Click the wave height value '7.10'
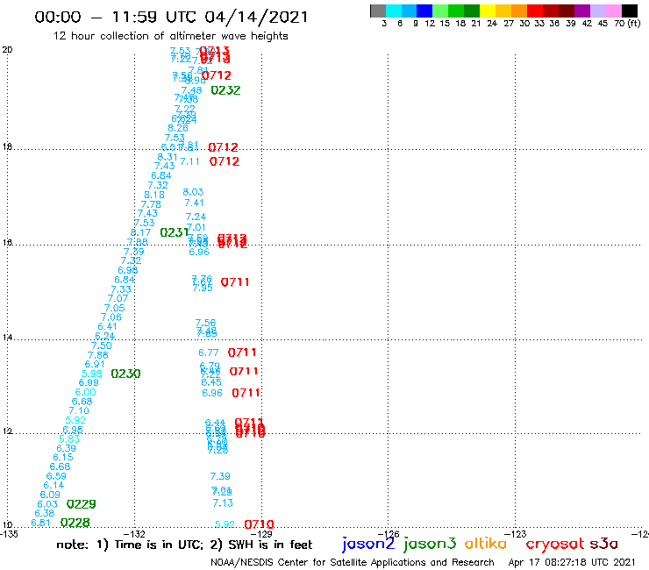The height and width of the screenshot is (570, 649). (79, 410)
